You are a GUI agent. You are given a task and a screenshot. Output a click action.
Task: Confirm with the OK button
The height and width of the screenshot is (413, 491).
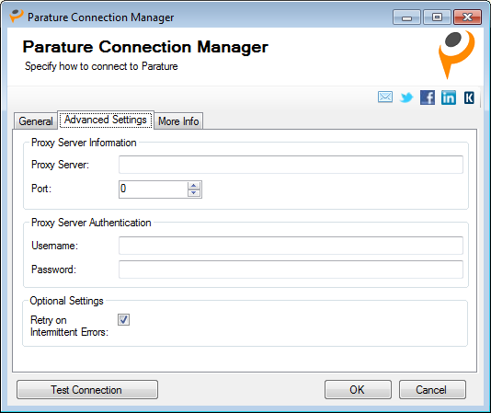coord(358,389)
